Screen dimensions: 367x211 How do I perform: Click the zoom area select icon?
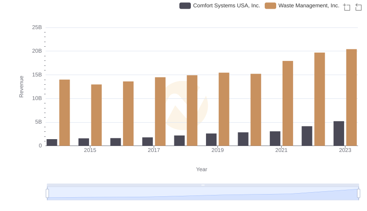tap(347, 7)
